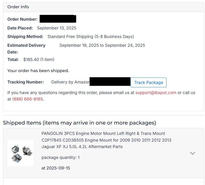Click the Order Info panel header
This screenshot has width=205, height=185.
pyautogui.click(x=18, y=7)
